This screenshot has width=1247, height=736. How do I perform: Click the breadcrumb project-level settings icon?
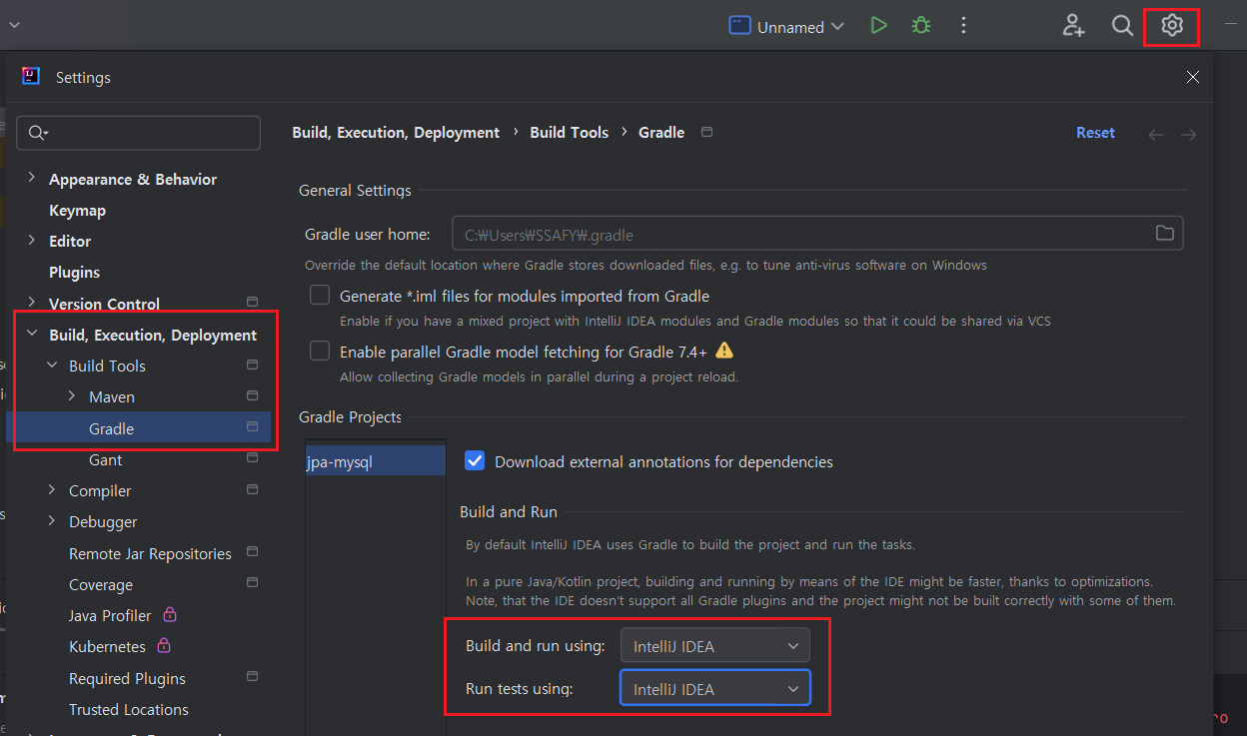click(x=707, y=132)
